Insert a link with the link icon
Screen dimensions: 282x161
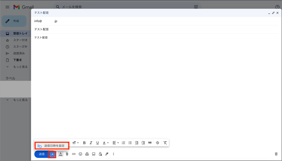tap(74, 154)
